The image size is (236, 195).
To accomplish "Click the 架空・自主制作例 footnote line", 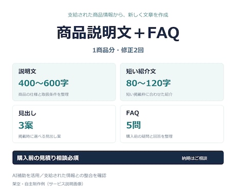I will tap(48, 184).
